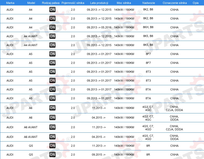
Task: Select '4G2, C7, 4GC' in the A6 11.2013 row
Action: [148, 108]
